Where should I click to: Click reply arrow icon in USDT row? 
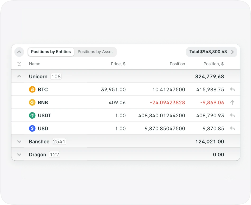(x=232, y=115)
